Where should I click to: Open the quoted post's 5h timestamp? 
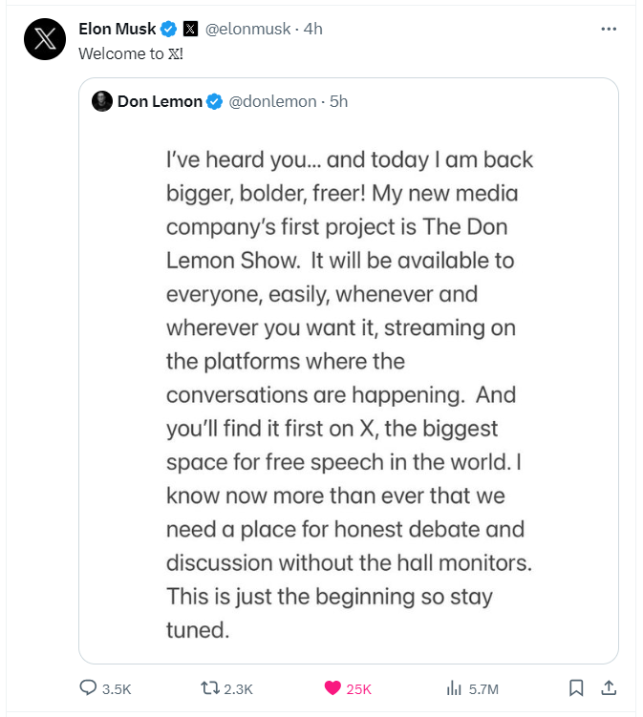click(338, 101)
